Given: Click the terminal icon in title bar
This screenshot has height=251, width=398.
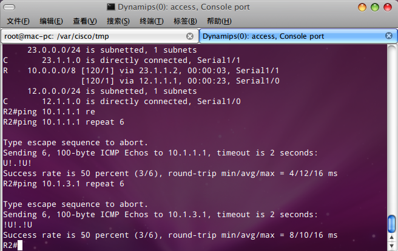Looking at the screenshot, I should pos(110,7).
